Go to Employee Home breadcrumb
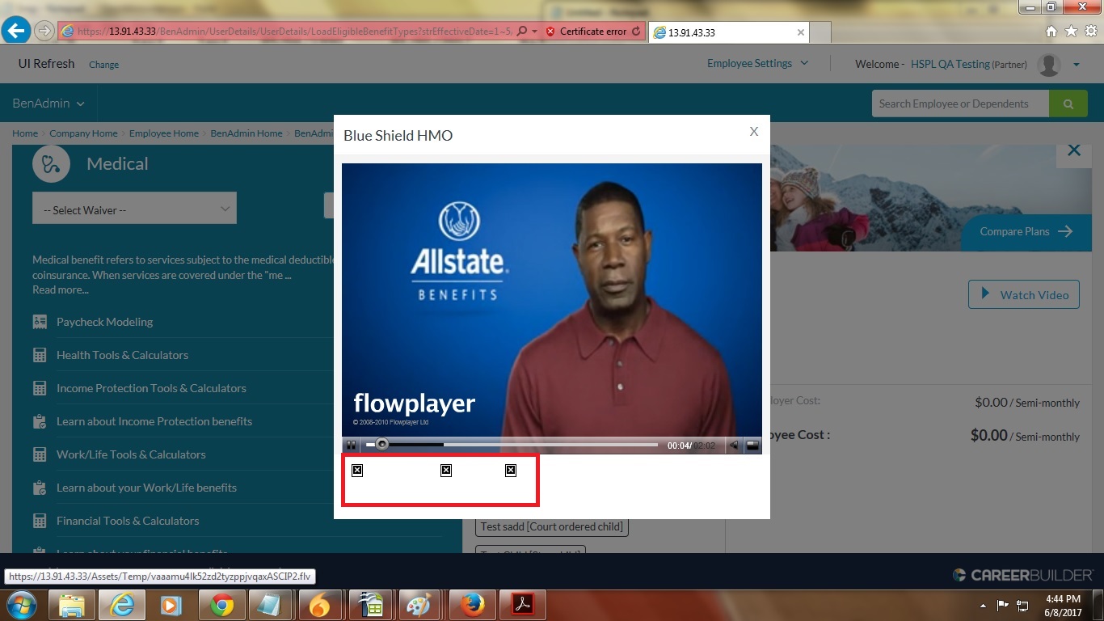Viewport: 1104px width, 621px height. tap(164, 133)
